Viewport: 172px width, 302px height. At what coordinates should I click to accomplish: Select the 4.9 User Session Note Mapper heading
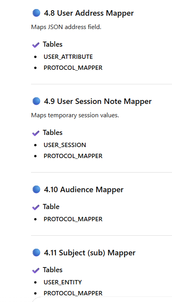(x=98, y=101)
